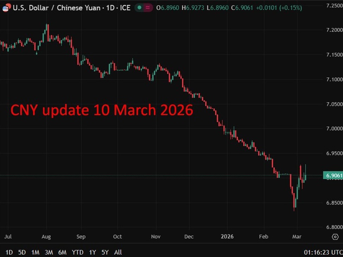Click the 7.2000 level on price axis
The height and width of the screenshot is (257, 343).
pos(332,30)
